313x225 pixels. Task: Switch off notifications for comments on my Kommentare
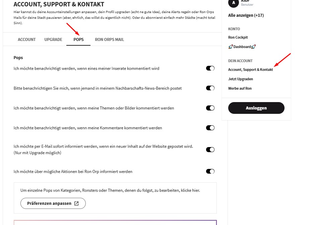click(x=210, y=128)
